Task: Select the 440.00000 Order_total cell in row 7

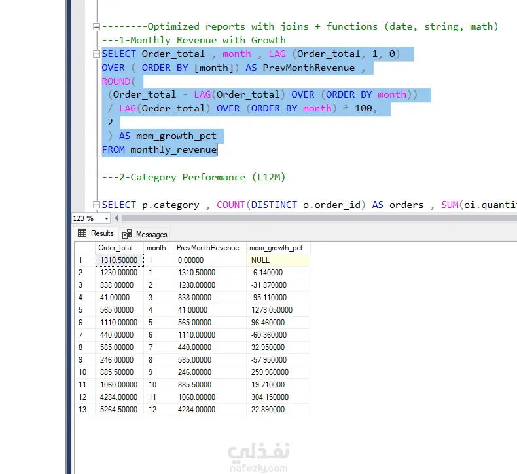Action: pyautogui.click(x=119, y=335)
